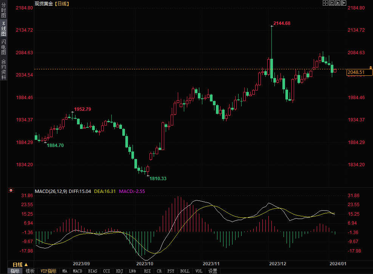
Task: Click the red target icon beside MACD panel
Action: coord(11,191)
